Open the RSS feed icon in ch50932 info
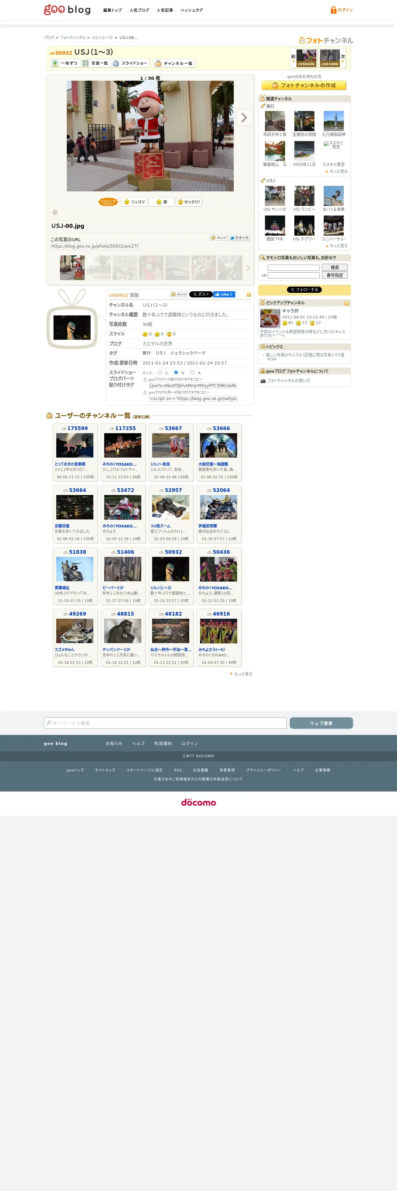 click(249, 295)
